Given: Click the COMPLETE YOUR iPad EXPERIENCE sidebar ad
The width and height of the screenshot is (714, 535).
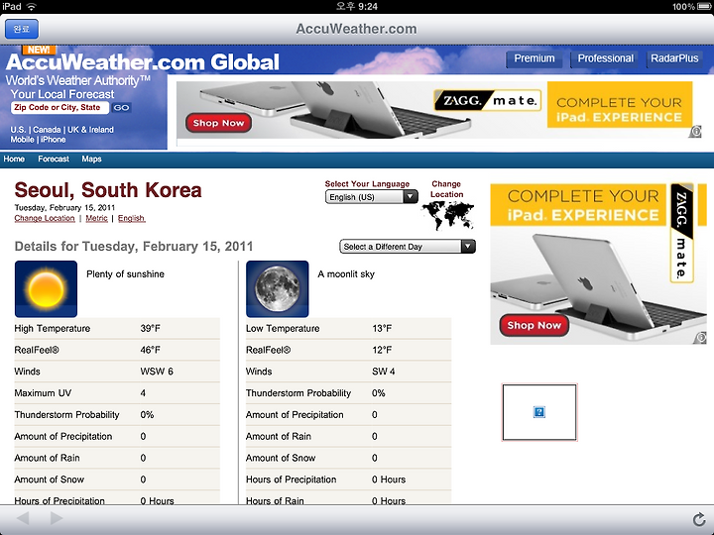Looking at the screenshot, I should (x=598, y=264).
